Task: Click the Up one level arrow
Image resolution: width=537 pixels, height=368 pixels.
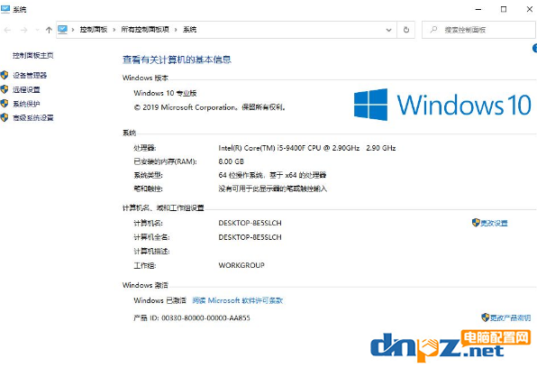Action: point(49,30)
